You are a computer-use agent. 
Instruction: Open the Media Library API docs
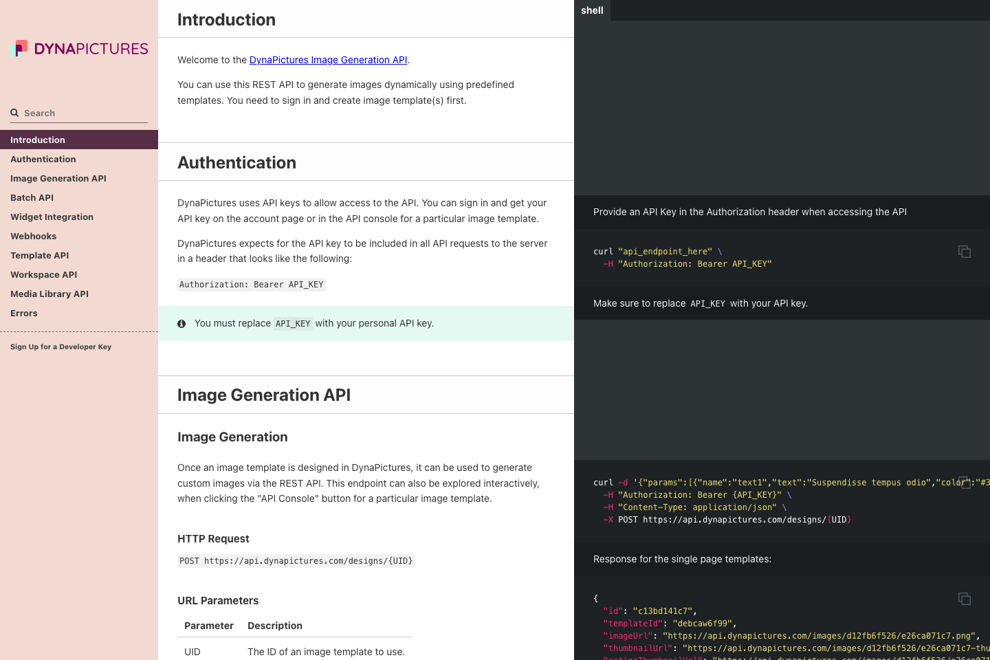coord(49,294)
